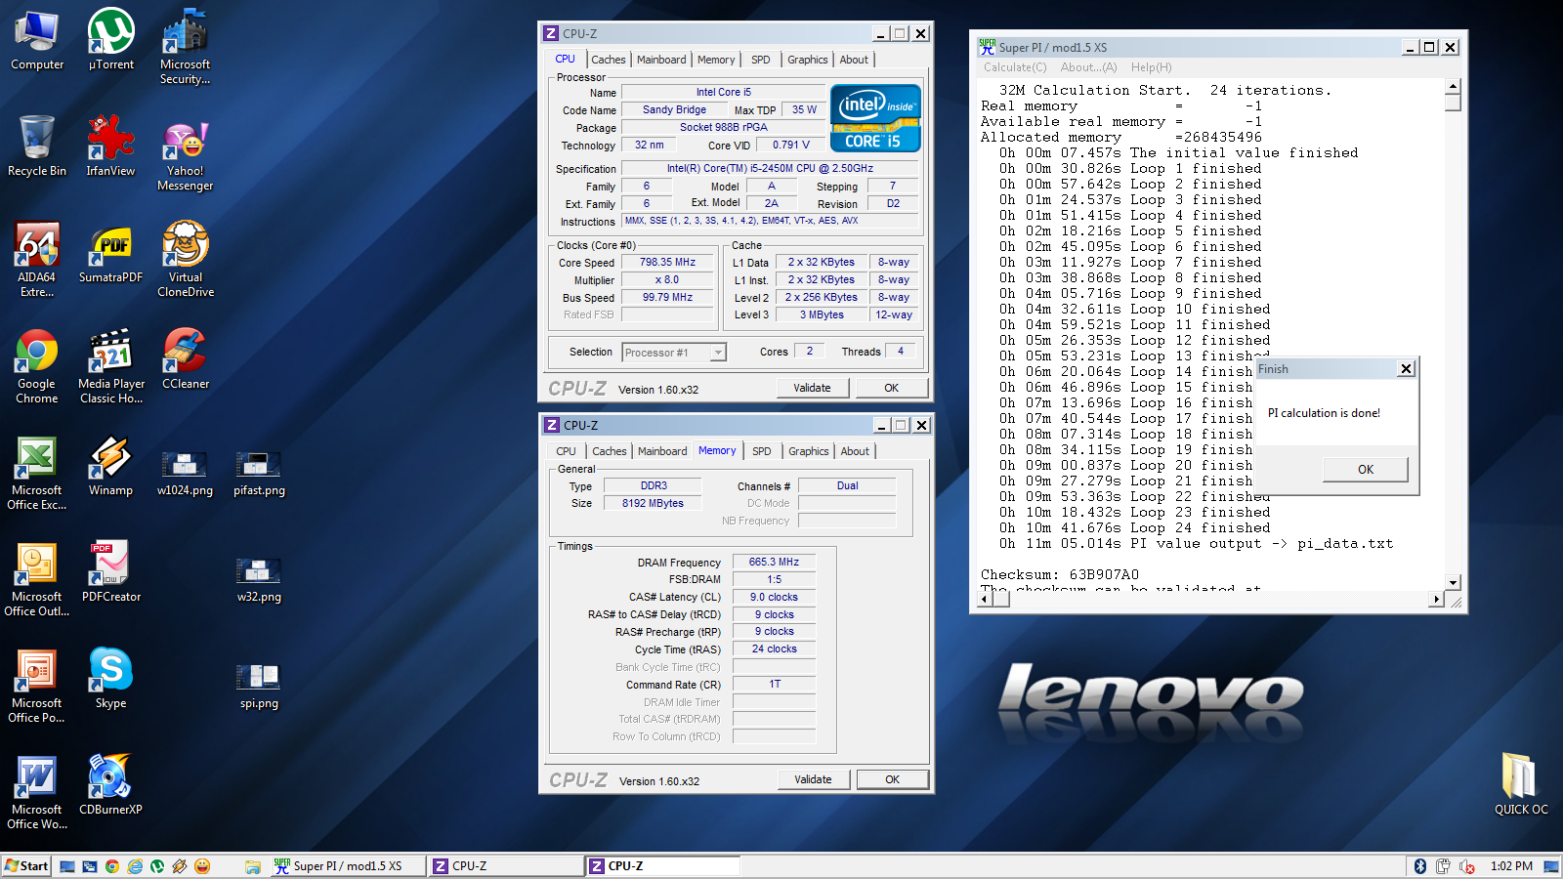This screenshot has height=879, width=1563.
Task: Launch Microsoft Office PowerPoint icon
Action: pos(37,686)
